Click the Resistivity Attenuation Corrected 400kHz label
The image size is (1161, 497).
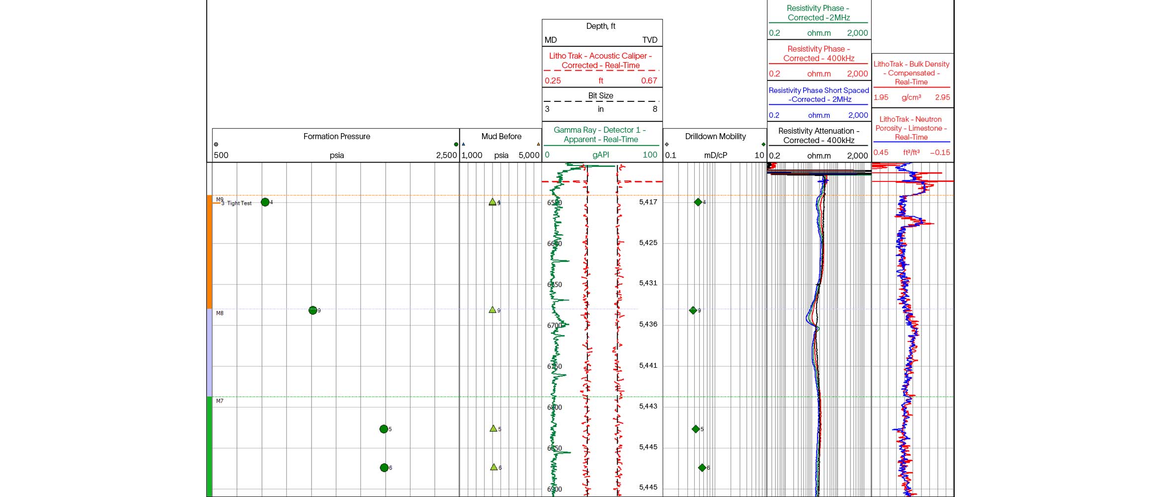(819, 135)
